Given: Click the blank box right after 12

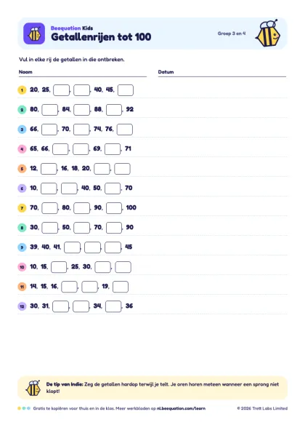Looking at the screenshot, I should (x=49, y=169).
